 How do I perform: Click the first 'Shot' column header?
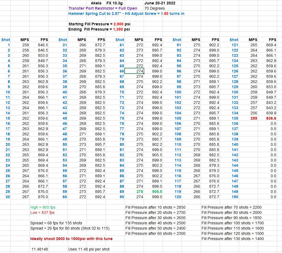coord(6,40)
